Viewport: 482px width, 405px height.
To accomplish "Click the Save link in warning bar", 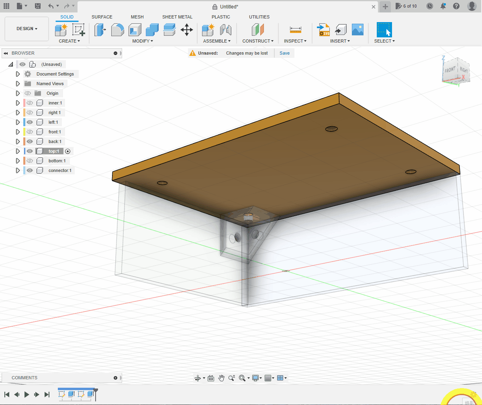I will coord(284,53).
